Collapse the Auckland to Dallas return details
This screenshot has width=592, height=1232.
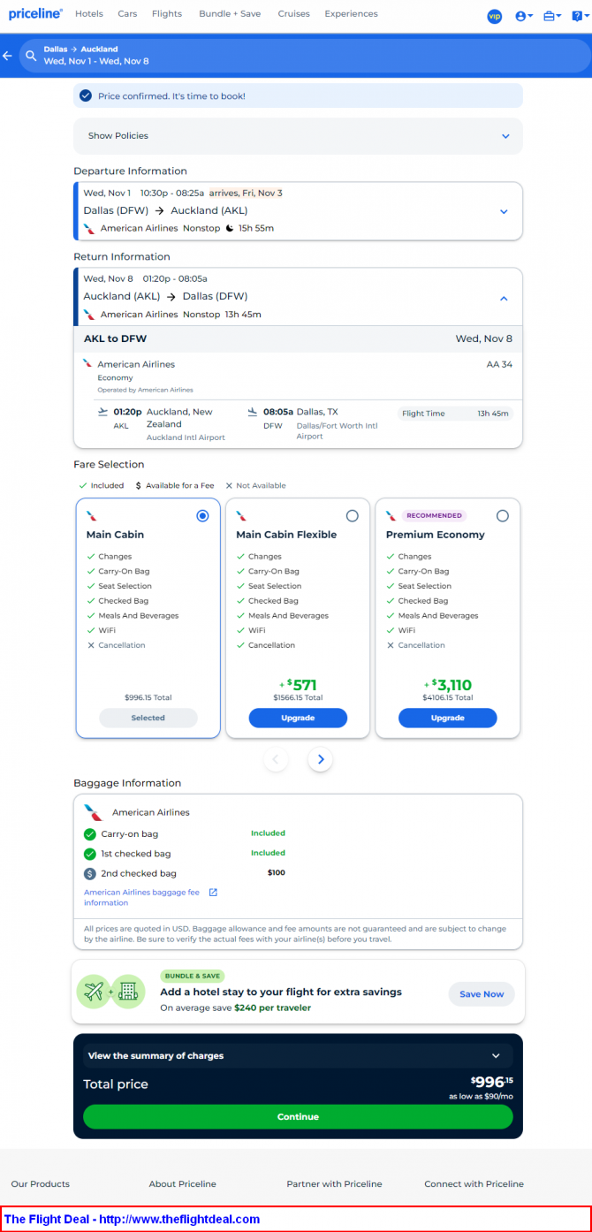click(504, 298)
